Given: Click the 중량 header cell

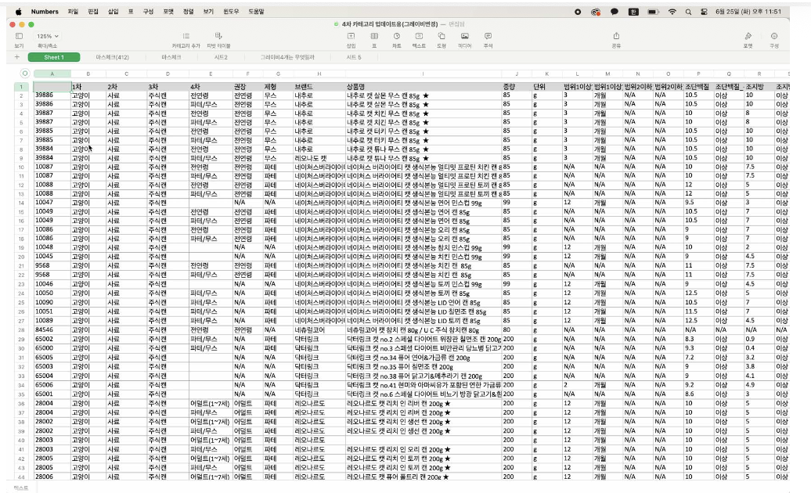Looking at the screenshot, I should [516, 87].
